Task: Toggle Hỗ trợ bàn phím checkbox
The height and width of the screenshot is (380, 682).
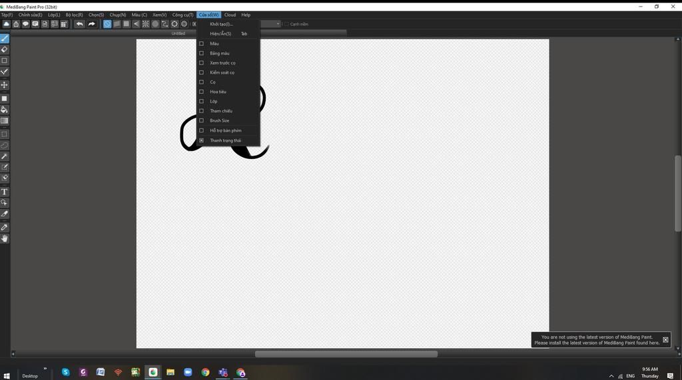Action: point(201,130)
